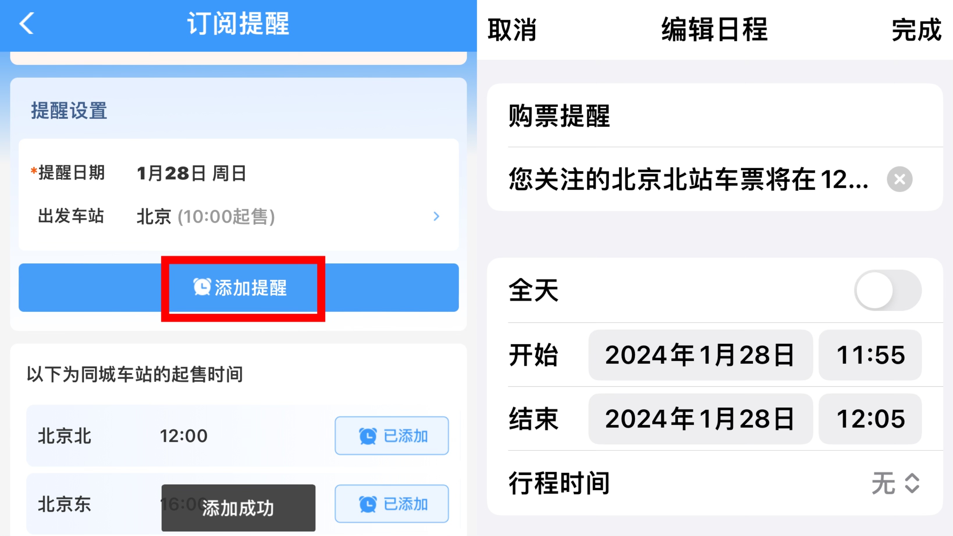This screenshot has width=953, height=536.
Task: Click the 添加提醒 button
Action: tap(239, 287)
